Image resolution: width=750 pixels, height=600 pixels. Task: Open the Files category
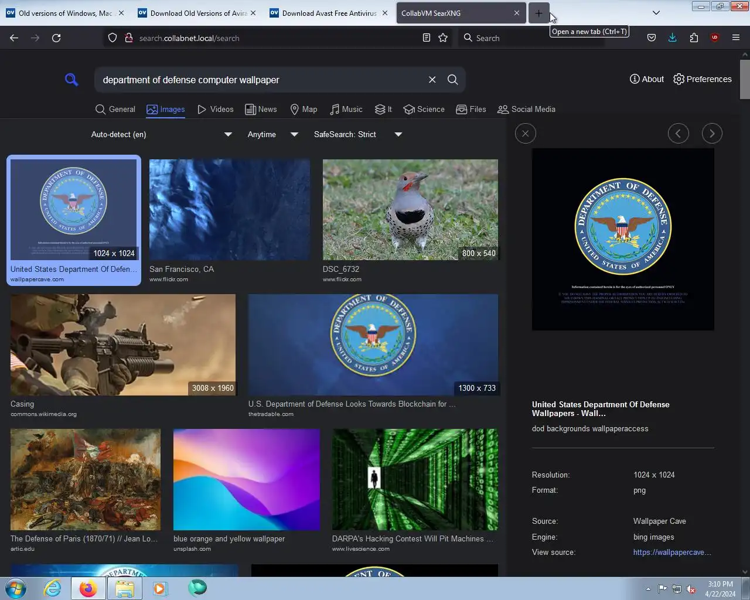point(471,109)
